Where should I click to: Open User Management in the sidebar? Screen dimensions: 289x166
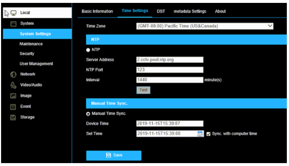point(36,64)
